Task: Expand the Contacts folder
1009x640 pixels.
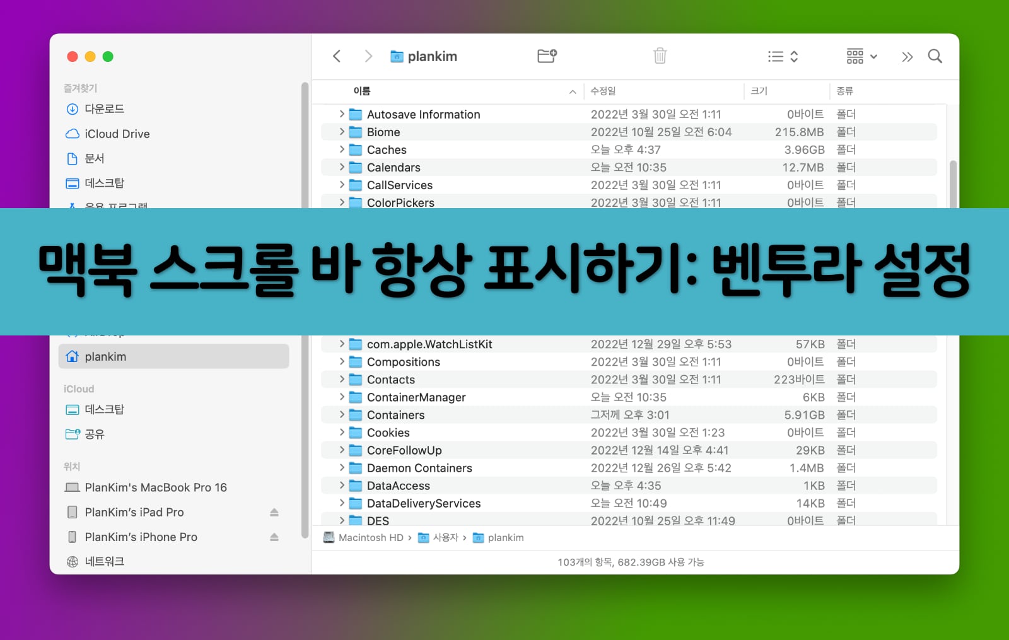Action: [342, 379]
